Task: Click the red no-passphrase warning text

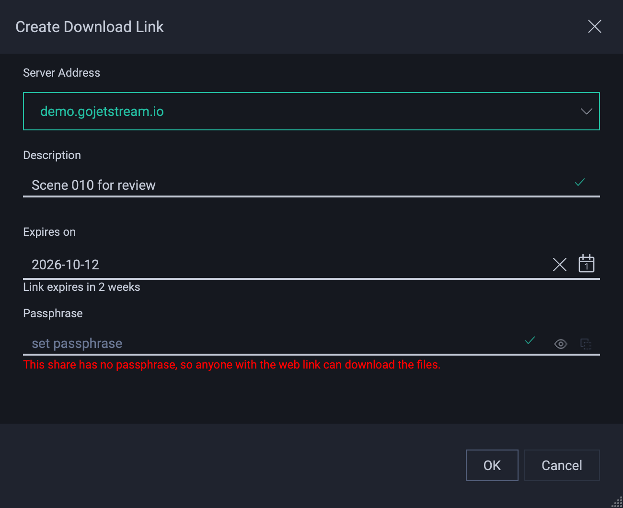Action: [x=231, y=365]
